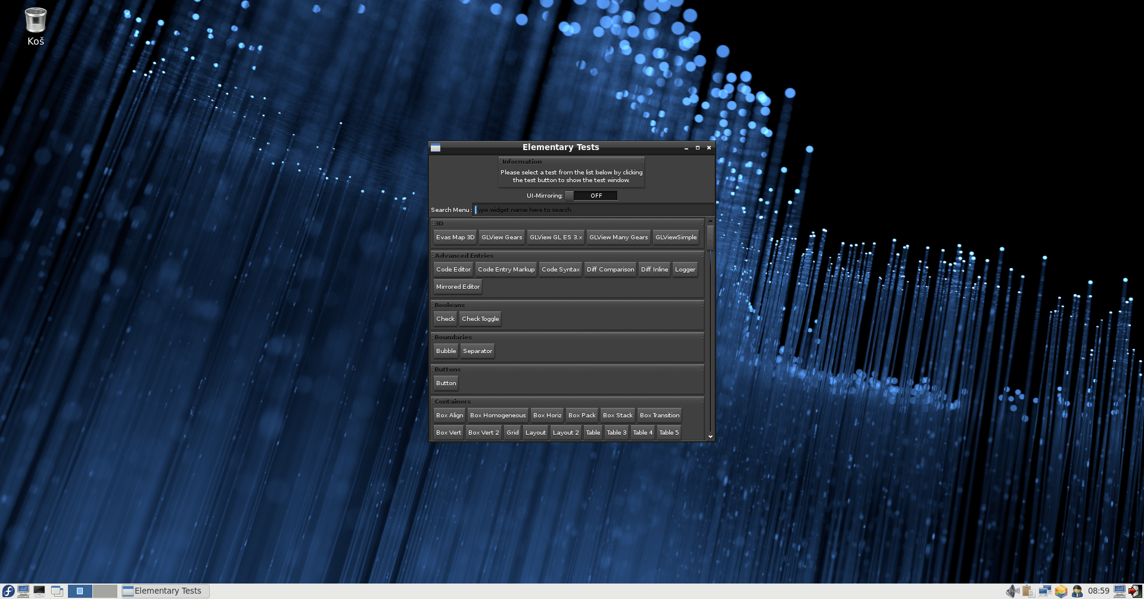Open the volume speaker tray icon
The width and height of the screenshot is (1144, 599).
[1012, 591]
